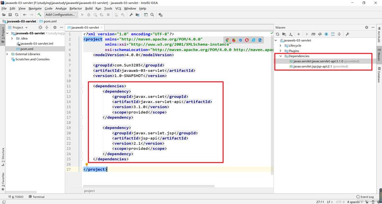382x204 pixels.
Task: Reimport all Maven projects icon
Action: 277,34
